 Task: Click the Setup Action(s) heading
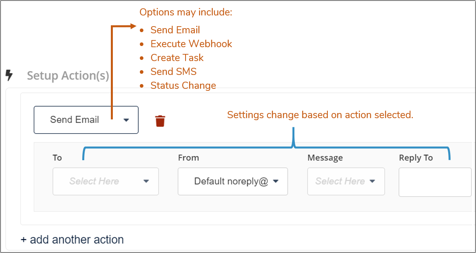coord(68,75)
